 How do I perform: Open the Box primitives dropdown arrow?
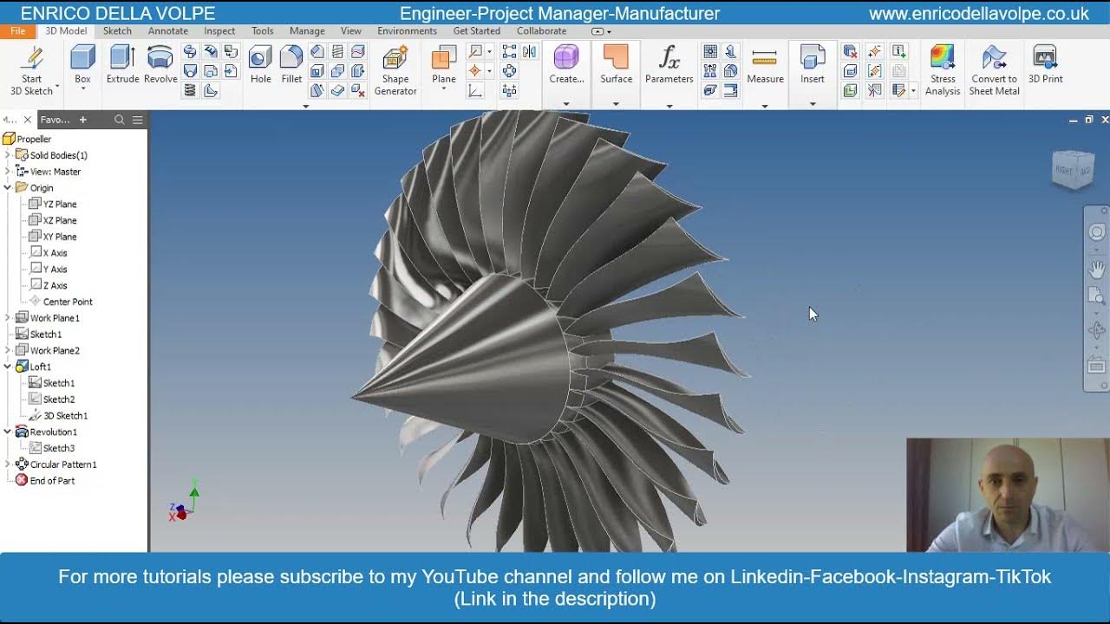82,89
